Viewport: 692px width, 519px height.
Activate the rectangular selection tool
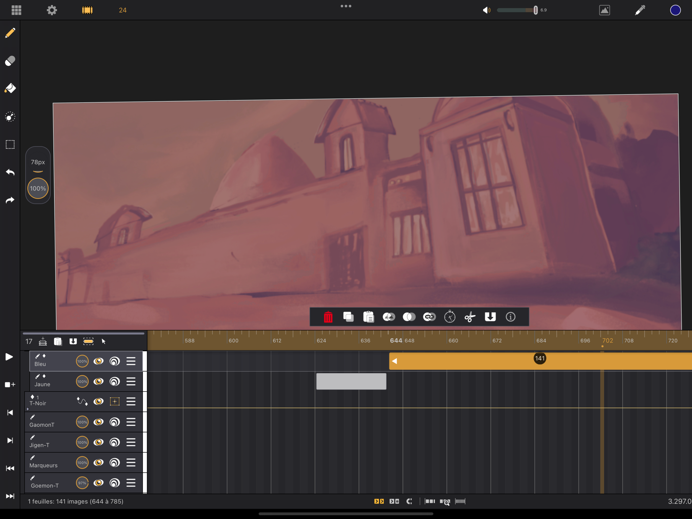pos(10,145)
